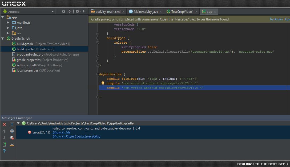Click the scroll from source target icon
Image resolution: width=290 pixels, height=167 pixels.
tap(64, 11)
